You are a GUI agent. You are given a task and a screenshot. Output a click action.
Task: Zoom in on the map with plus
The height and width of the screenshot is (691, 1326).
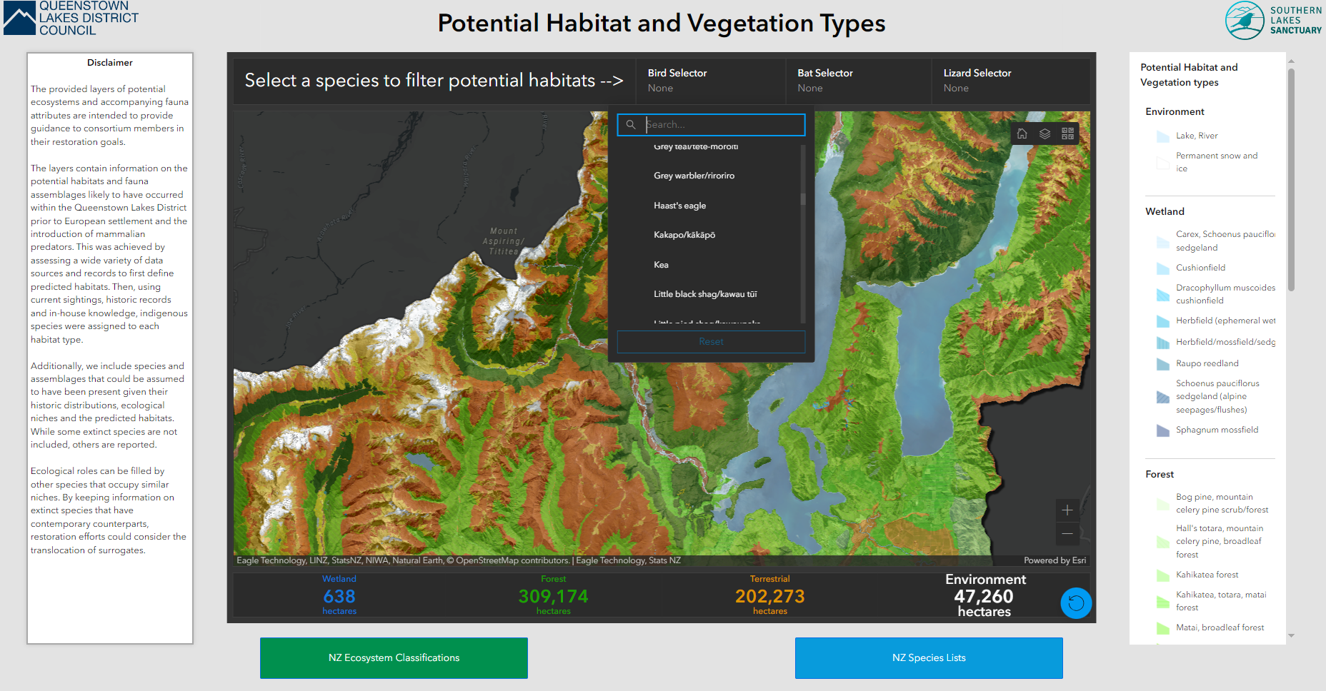coord(1067,510)
